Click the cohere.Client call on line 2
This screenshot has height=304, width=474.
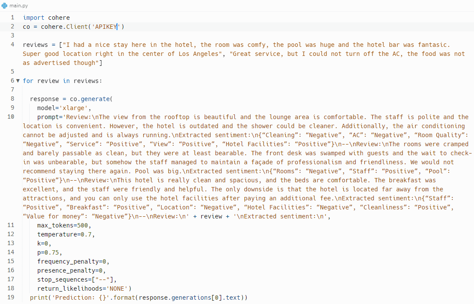tap(65, 27)
